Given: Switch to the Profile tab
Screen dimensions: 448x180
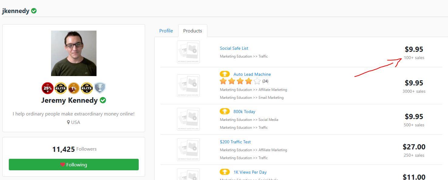Looking at the screenshot, I should 166,31.
